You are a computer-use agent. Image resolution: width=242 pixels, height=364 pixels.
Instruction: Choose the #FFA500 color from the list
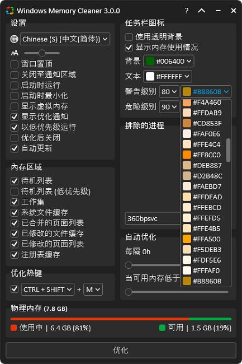pyautogui.click(x=203, y=239)
